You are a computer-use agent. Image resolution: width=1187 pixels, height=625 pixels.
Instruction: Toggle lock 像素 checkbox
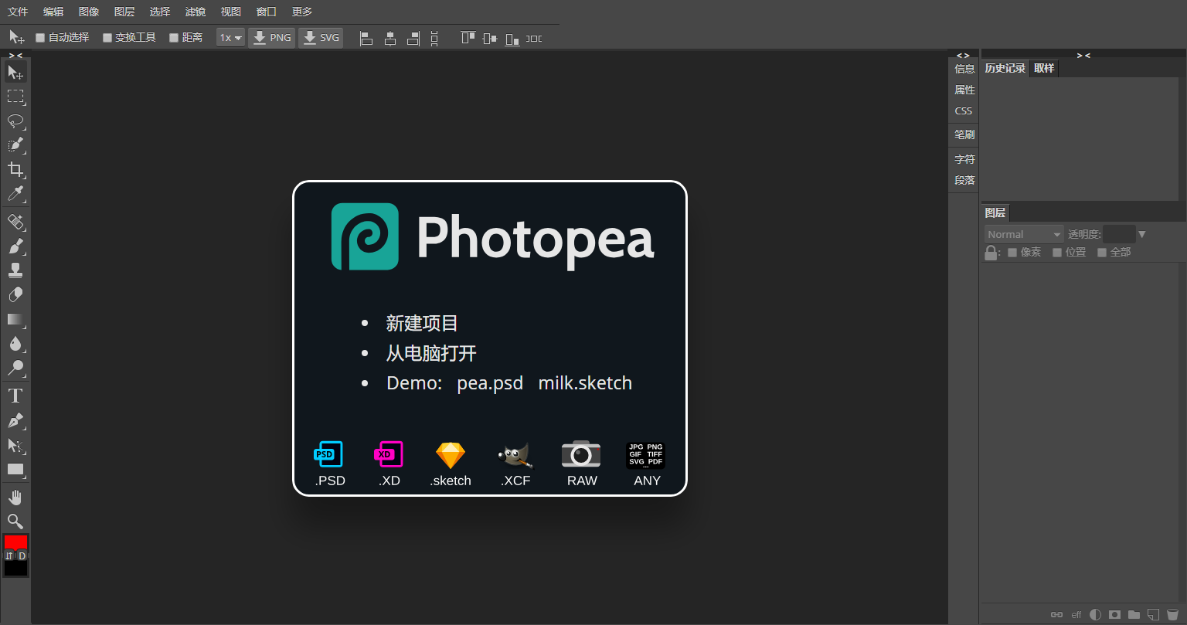click(x=1012, y=253)
